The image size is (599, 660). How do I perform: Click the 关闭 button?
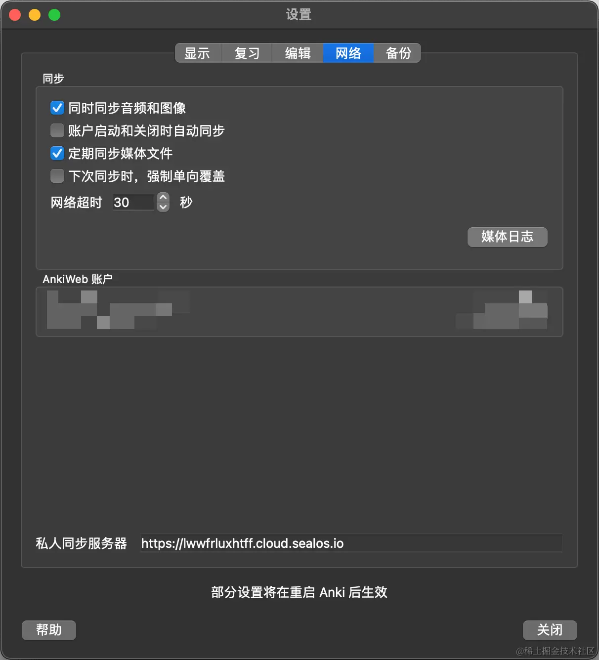pyautogui.click(x=550, y=630)
